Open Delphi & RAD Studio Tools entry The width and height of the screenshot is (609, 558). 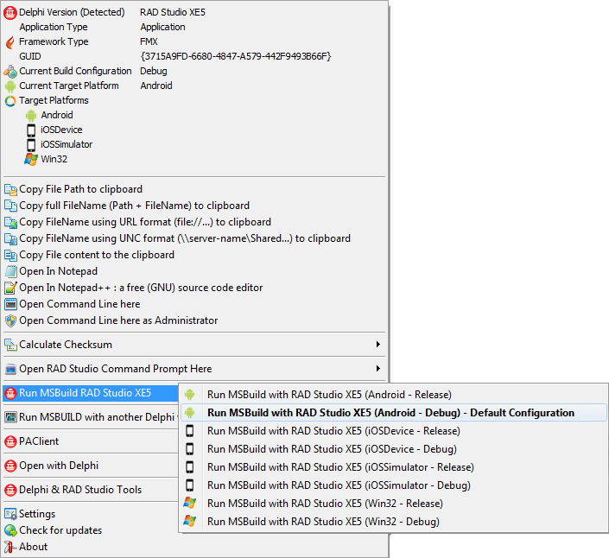(x=91, y=490)
